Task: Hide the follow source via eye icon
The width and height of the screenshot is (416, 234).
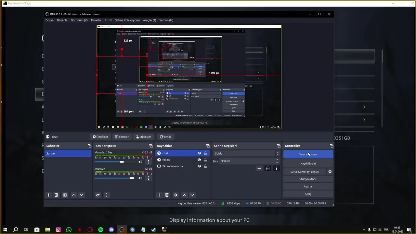Action: pos(199,160)
